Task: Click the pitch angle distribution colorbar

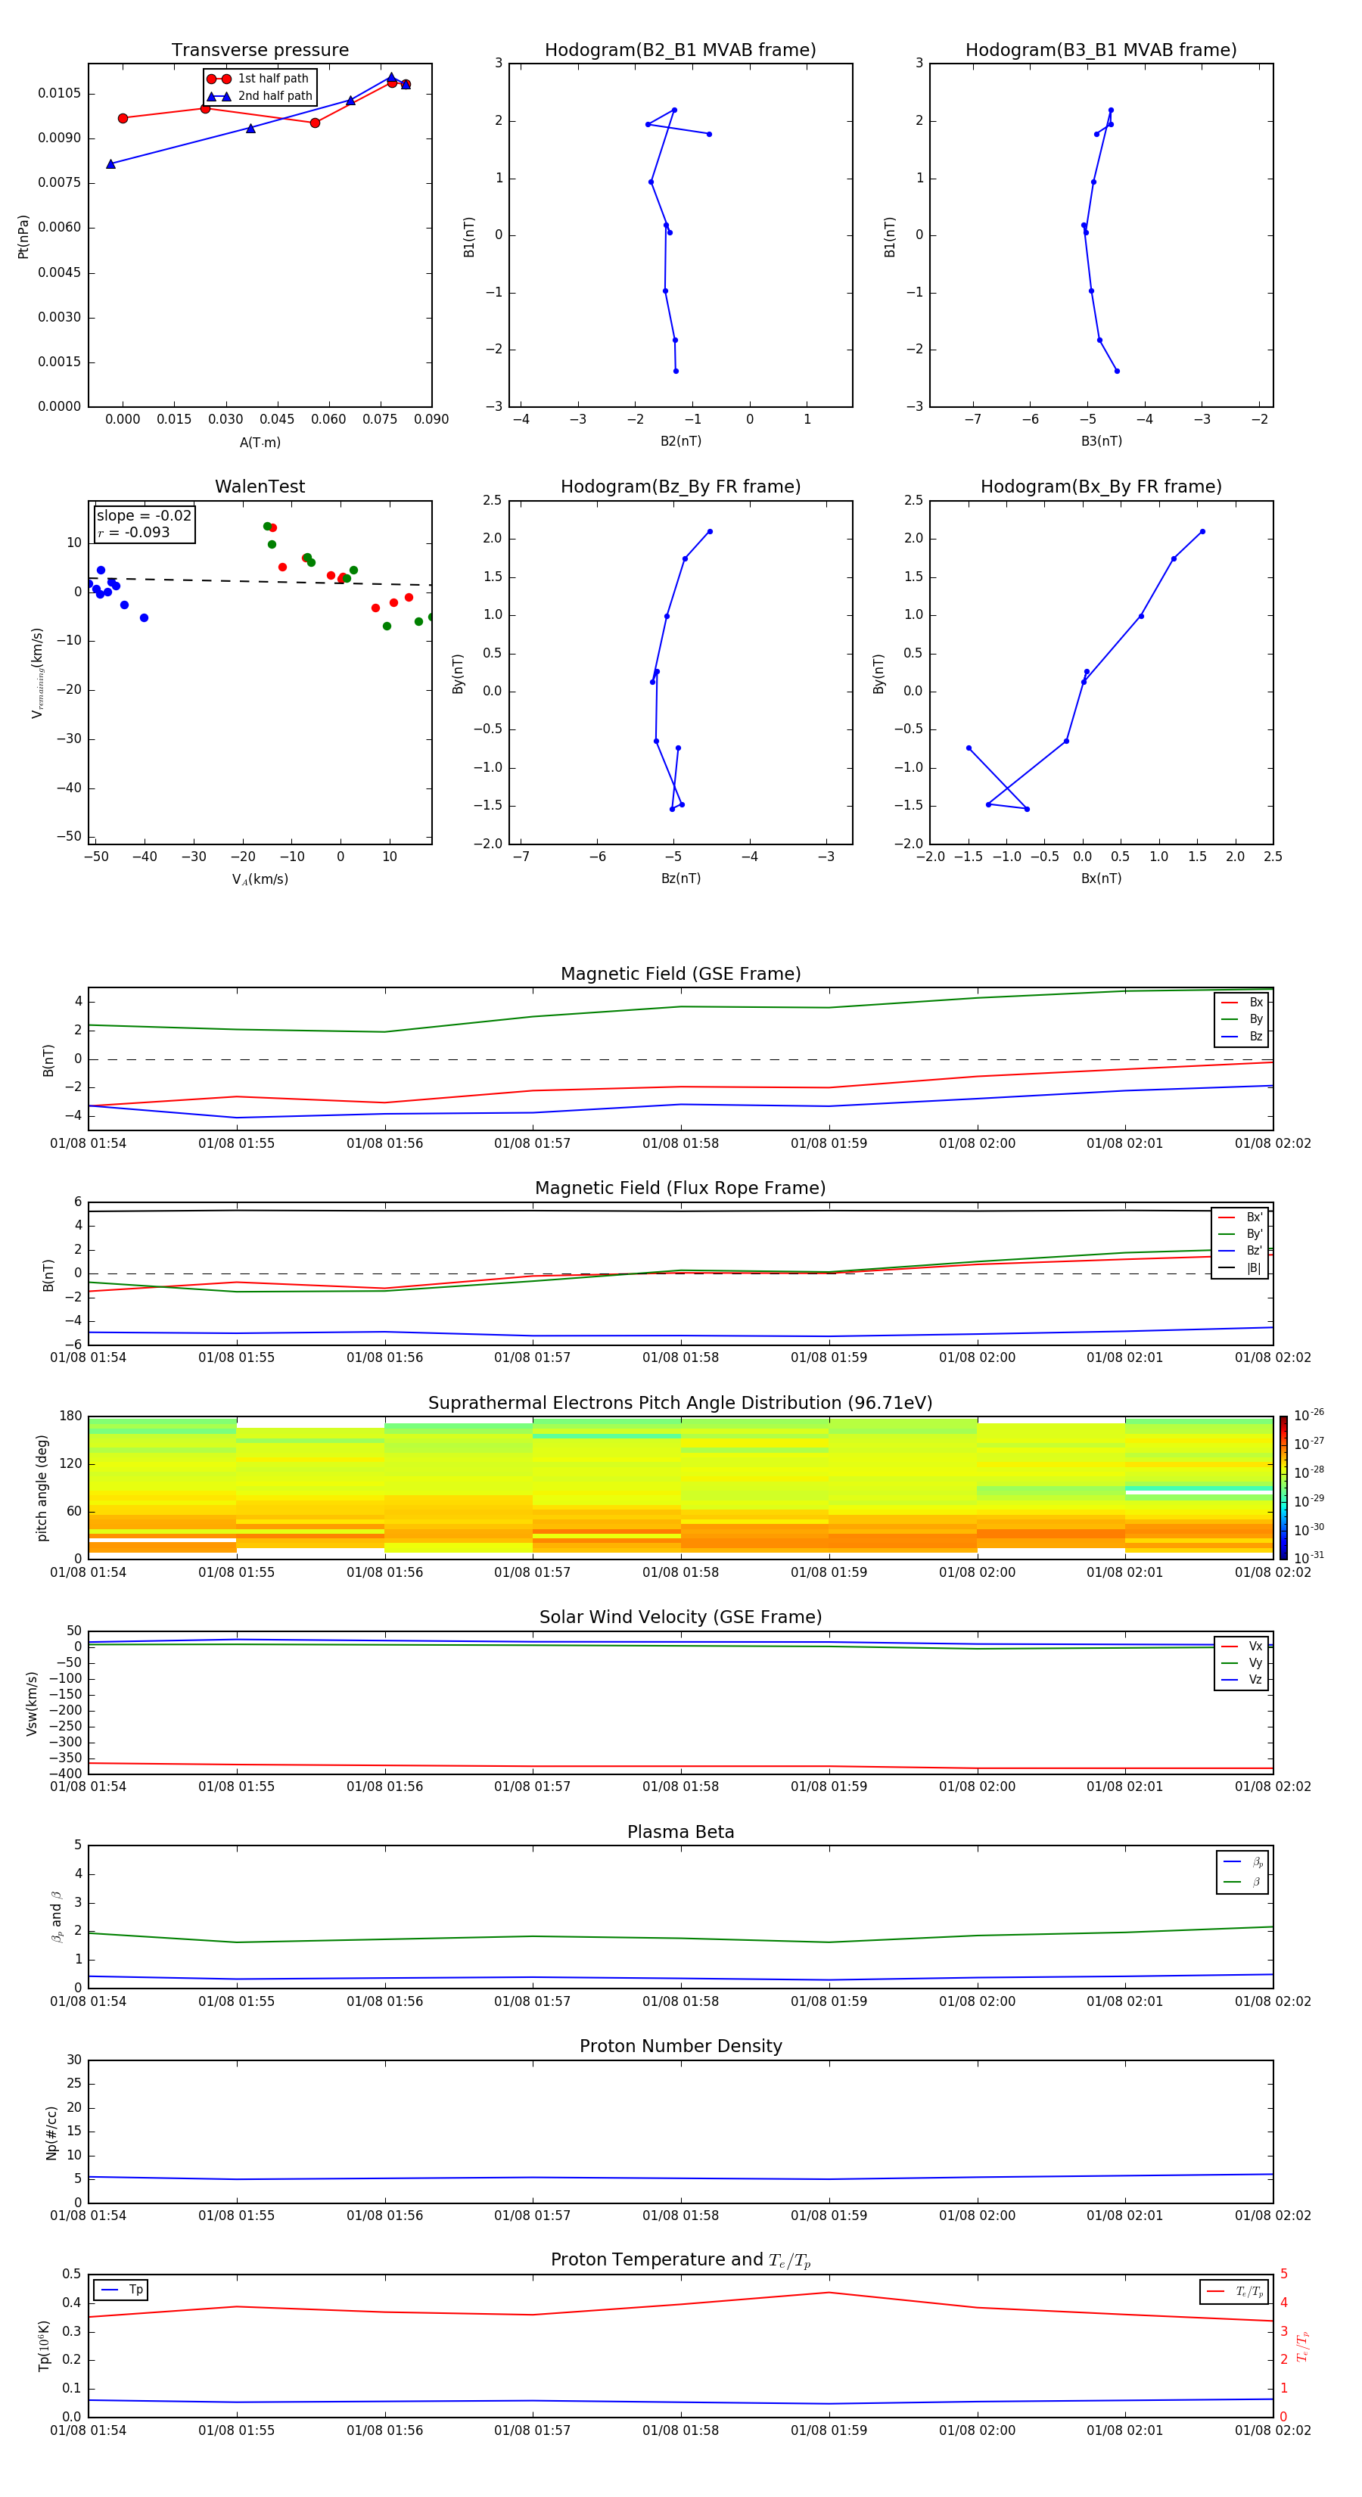Action: pos(1283,1487)
